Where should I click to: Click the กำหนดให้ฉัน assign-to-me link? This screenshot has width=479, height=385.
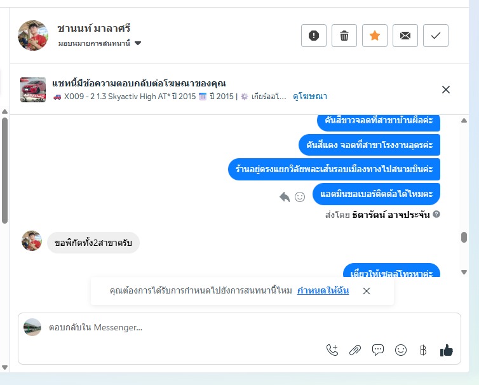[x=323, y=290]
